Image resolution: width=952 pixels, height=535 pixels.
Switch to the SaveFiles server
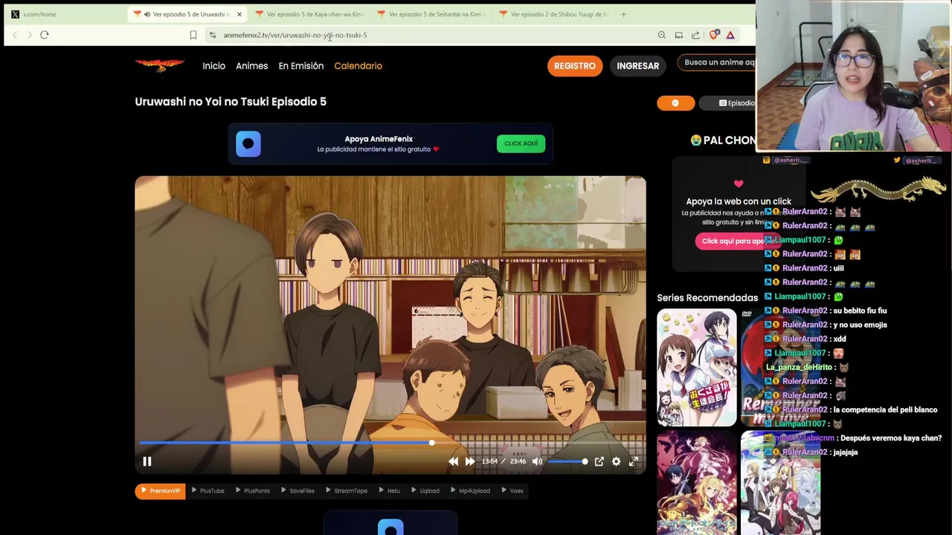click(x=297, y=490)
